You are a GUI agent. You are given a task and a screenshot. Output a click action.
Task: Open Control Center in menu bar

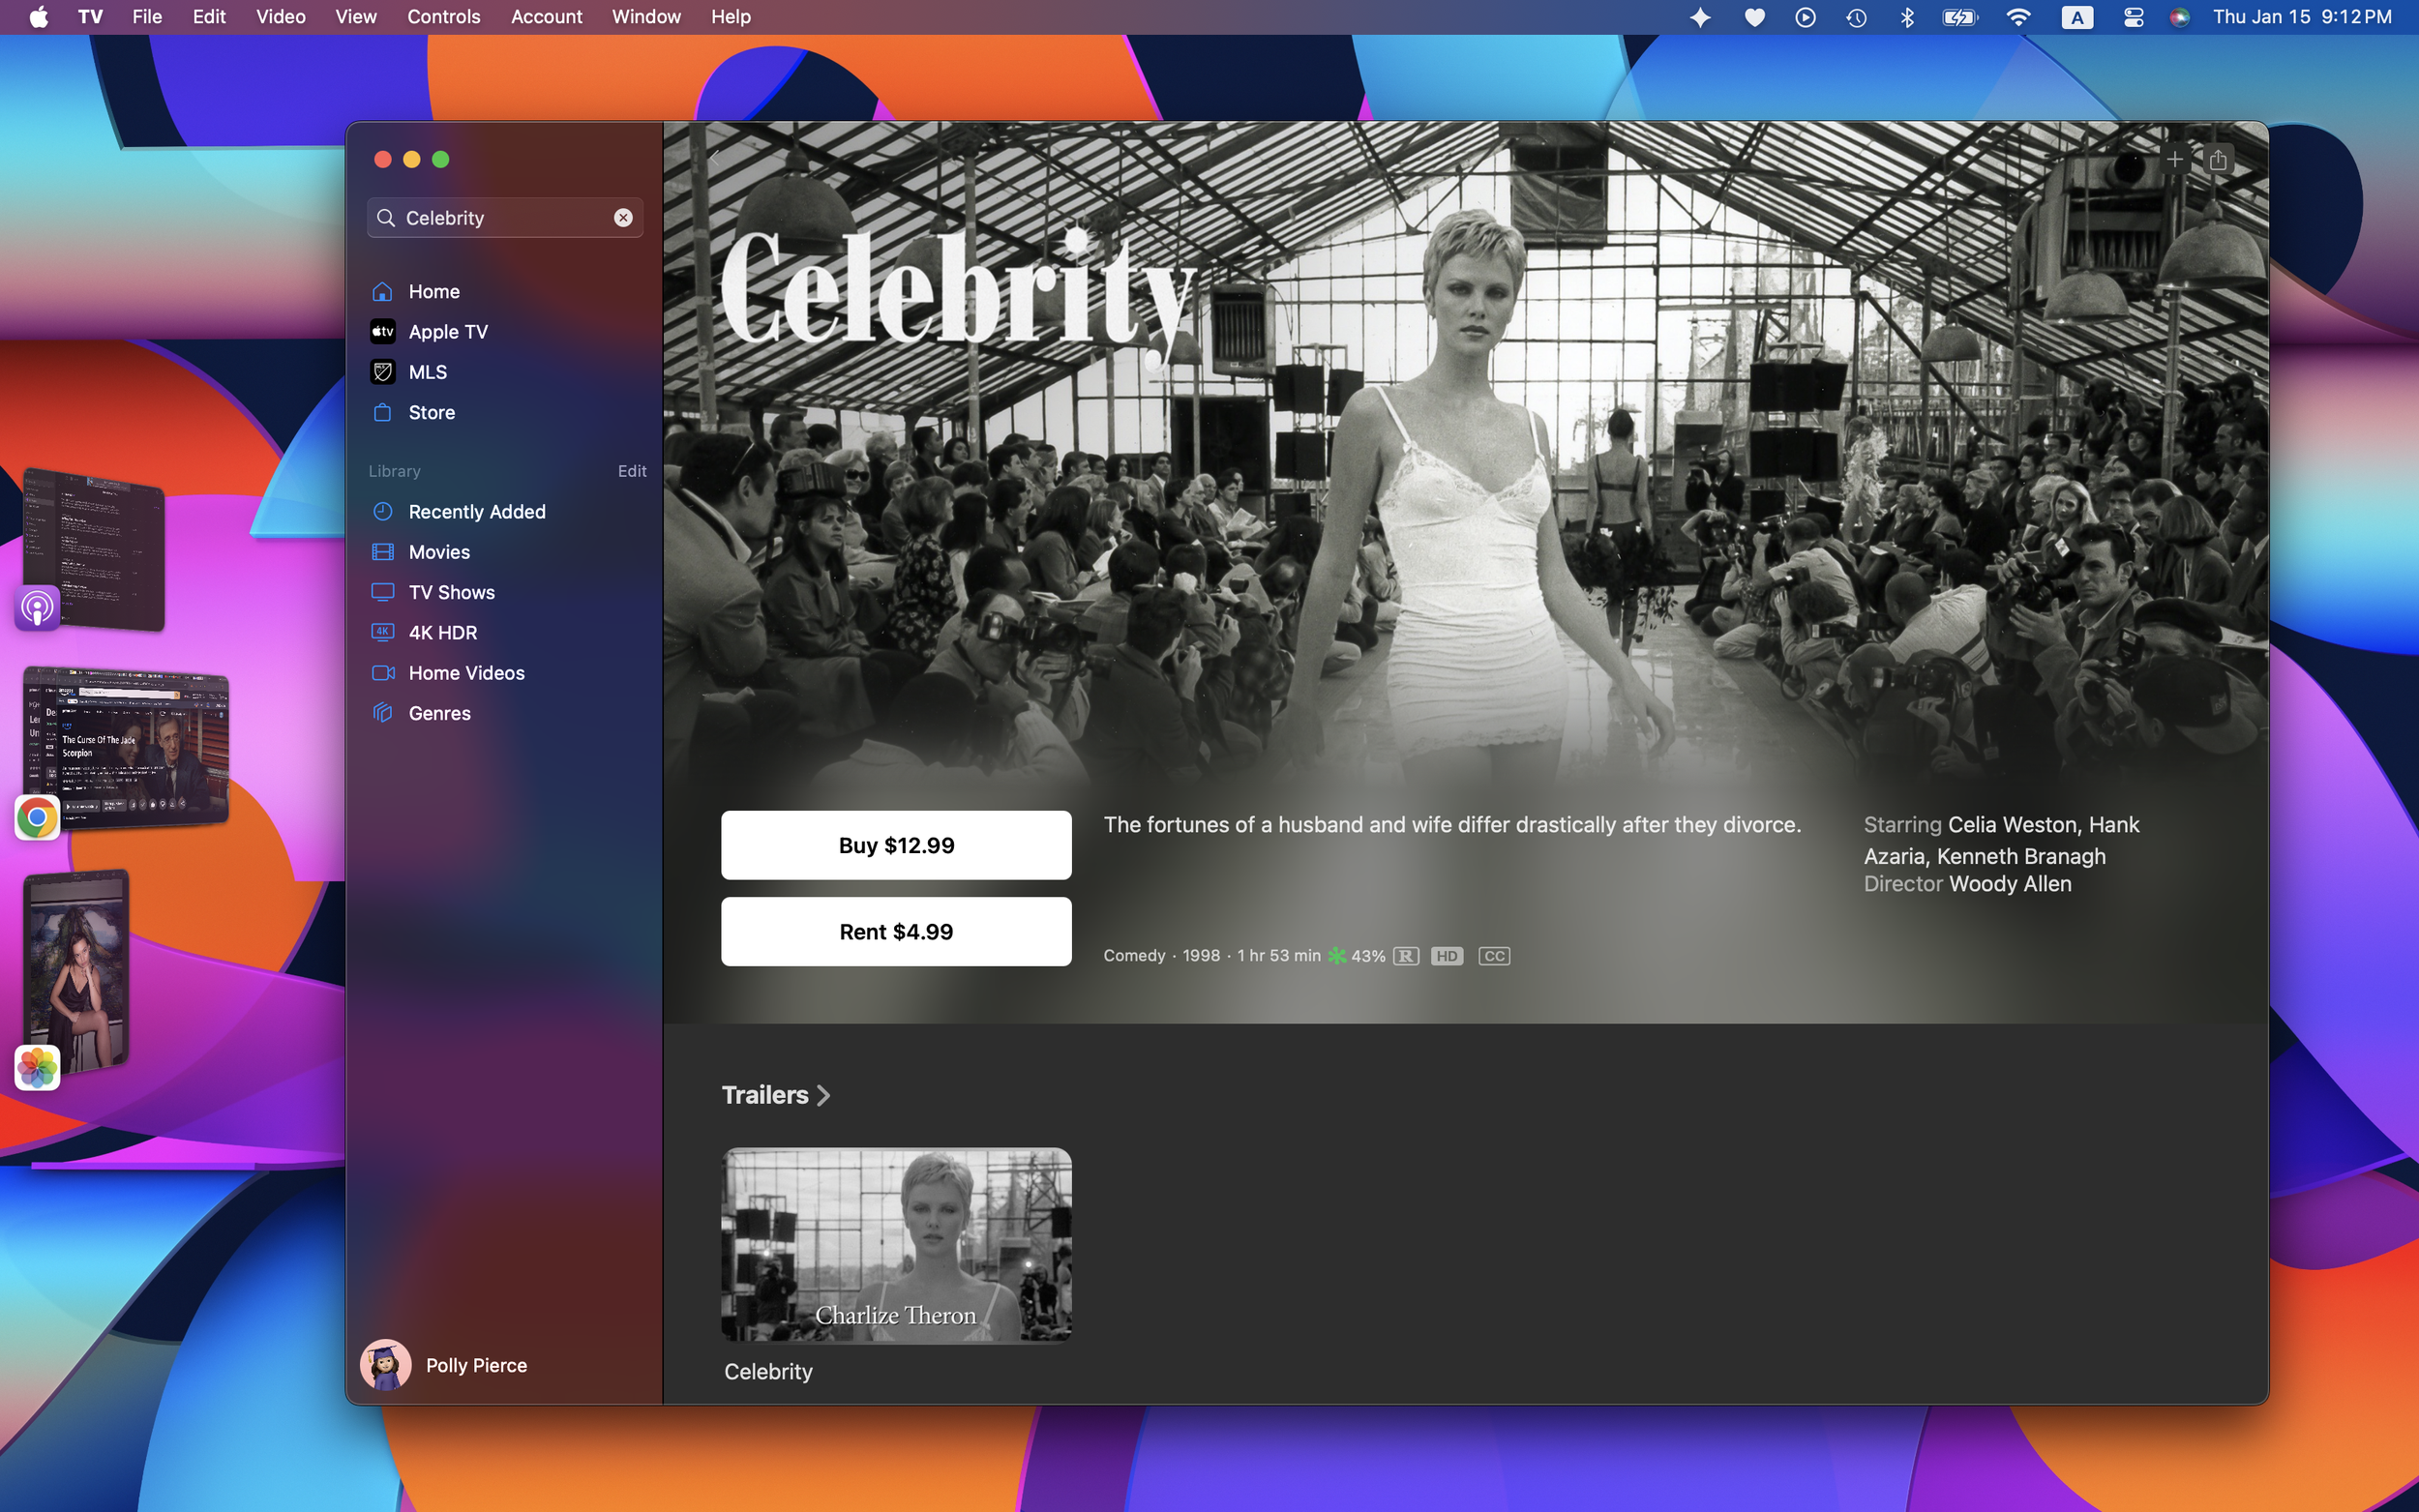click(x=2132, y=17)
